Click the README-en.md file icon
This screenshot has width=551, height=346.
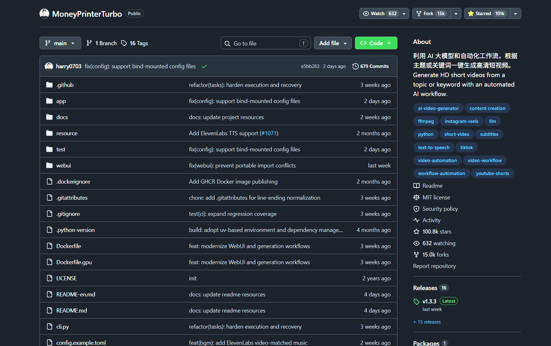(50, 294)
